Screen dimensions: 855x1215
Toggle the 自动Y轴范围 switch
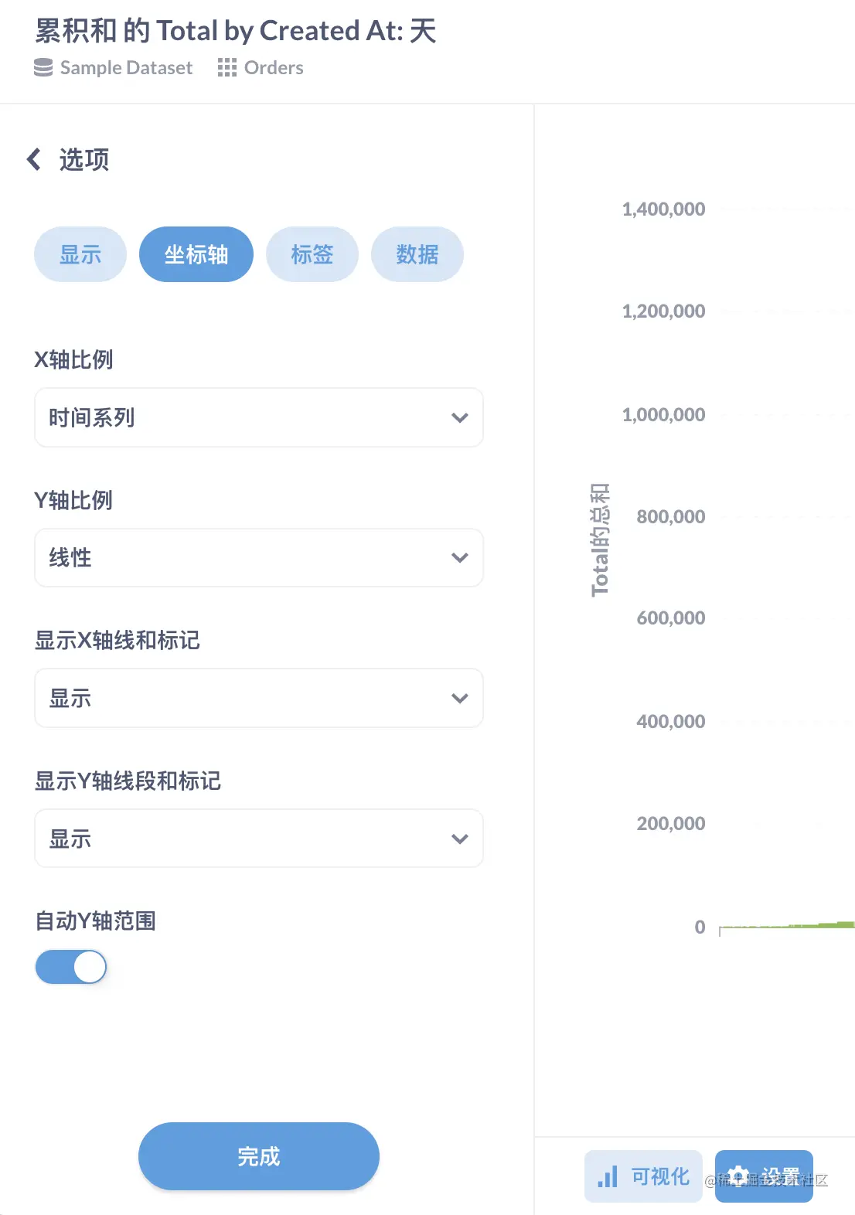71,967
